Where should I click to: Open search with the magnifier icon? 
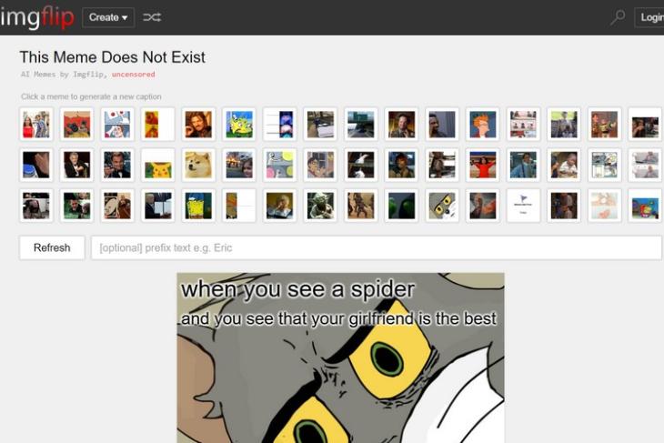(618, 17)
